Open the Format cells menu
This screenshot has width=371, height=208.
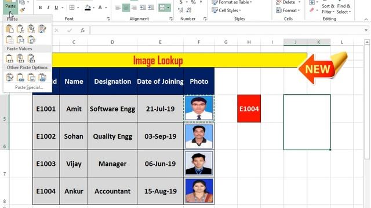coord(288,10)
